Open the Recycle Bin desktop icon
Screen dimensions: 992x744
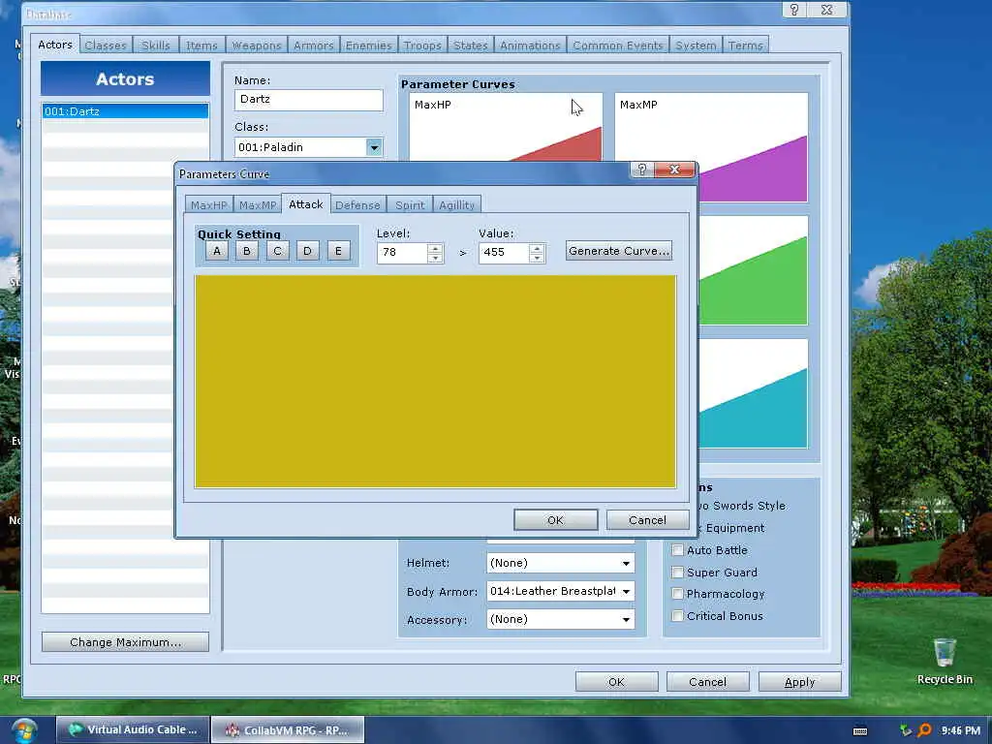click(944, 661)
